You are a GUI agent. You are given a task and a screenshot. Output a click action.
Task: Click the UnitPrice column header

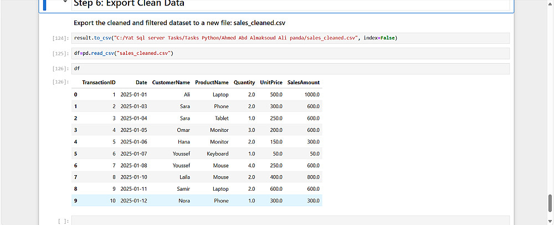pos(271,83)
